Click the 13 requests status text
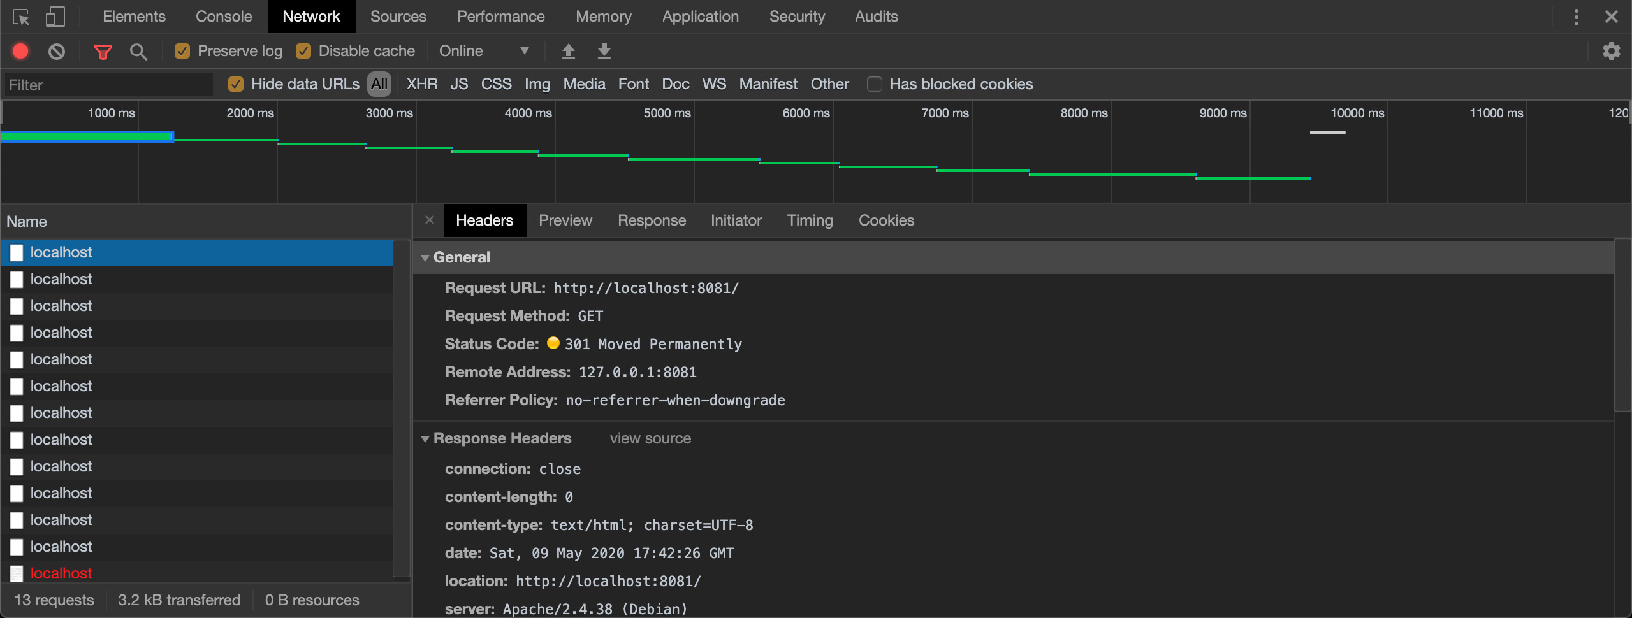The height and width of the screenshot is (618, 1632). (x=54, y=600)
